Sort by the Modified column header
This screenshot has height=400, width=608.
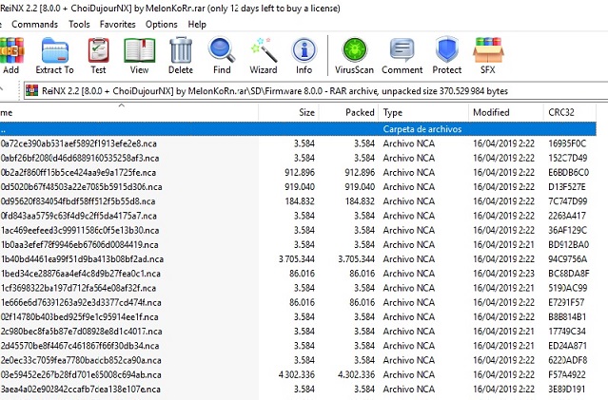click(x=491, y=112)
